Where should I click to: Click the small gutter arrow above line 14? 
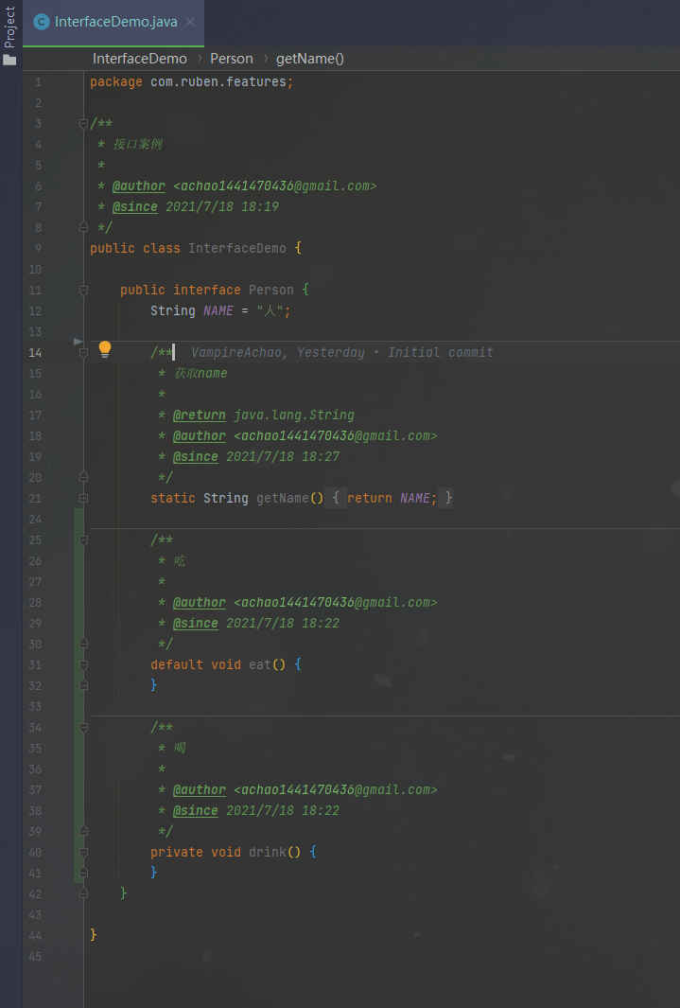click(78, 340)
